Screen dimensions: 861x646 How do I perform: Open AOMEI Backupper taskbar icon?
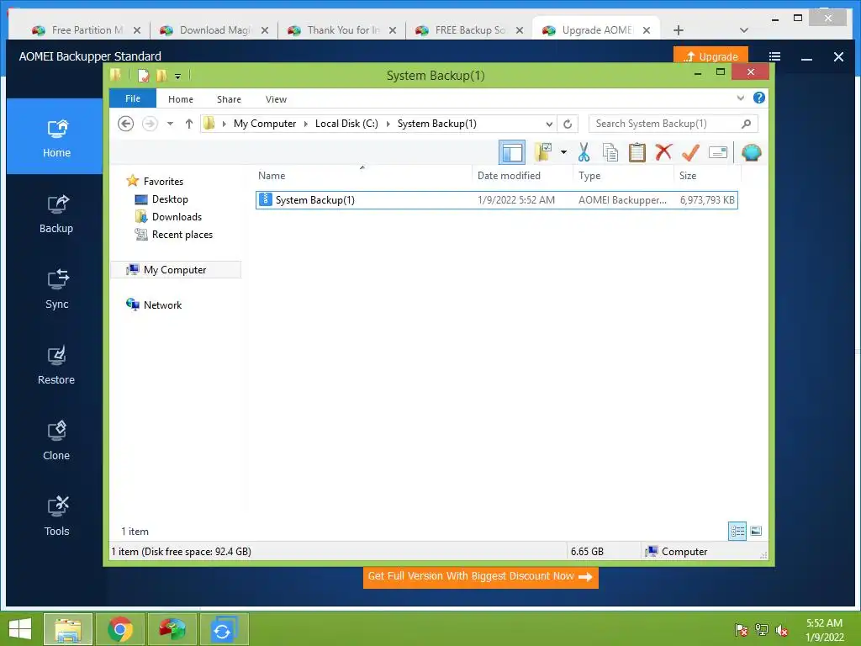click(224, 629)
